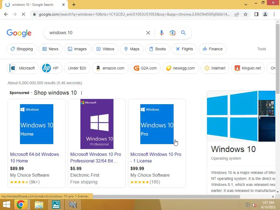Image resolution: width=280 pixels, height=210 pixels.
Task: Share this page icon in address bar
Action: coord(237,14)
